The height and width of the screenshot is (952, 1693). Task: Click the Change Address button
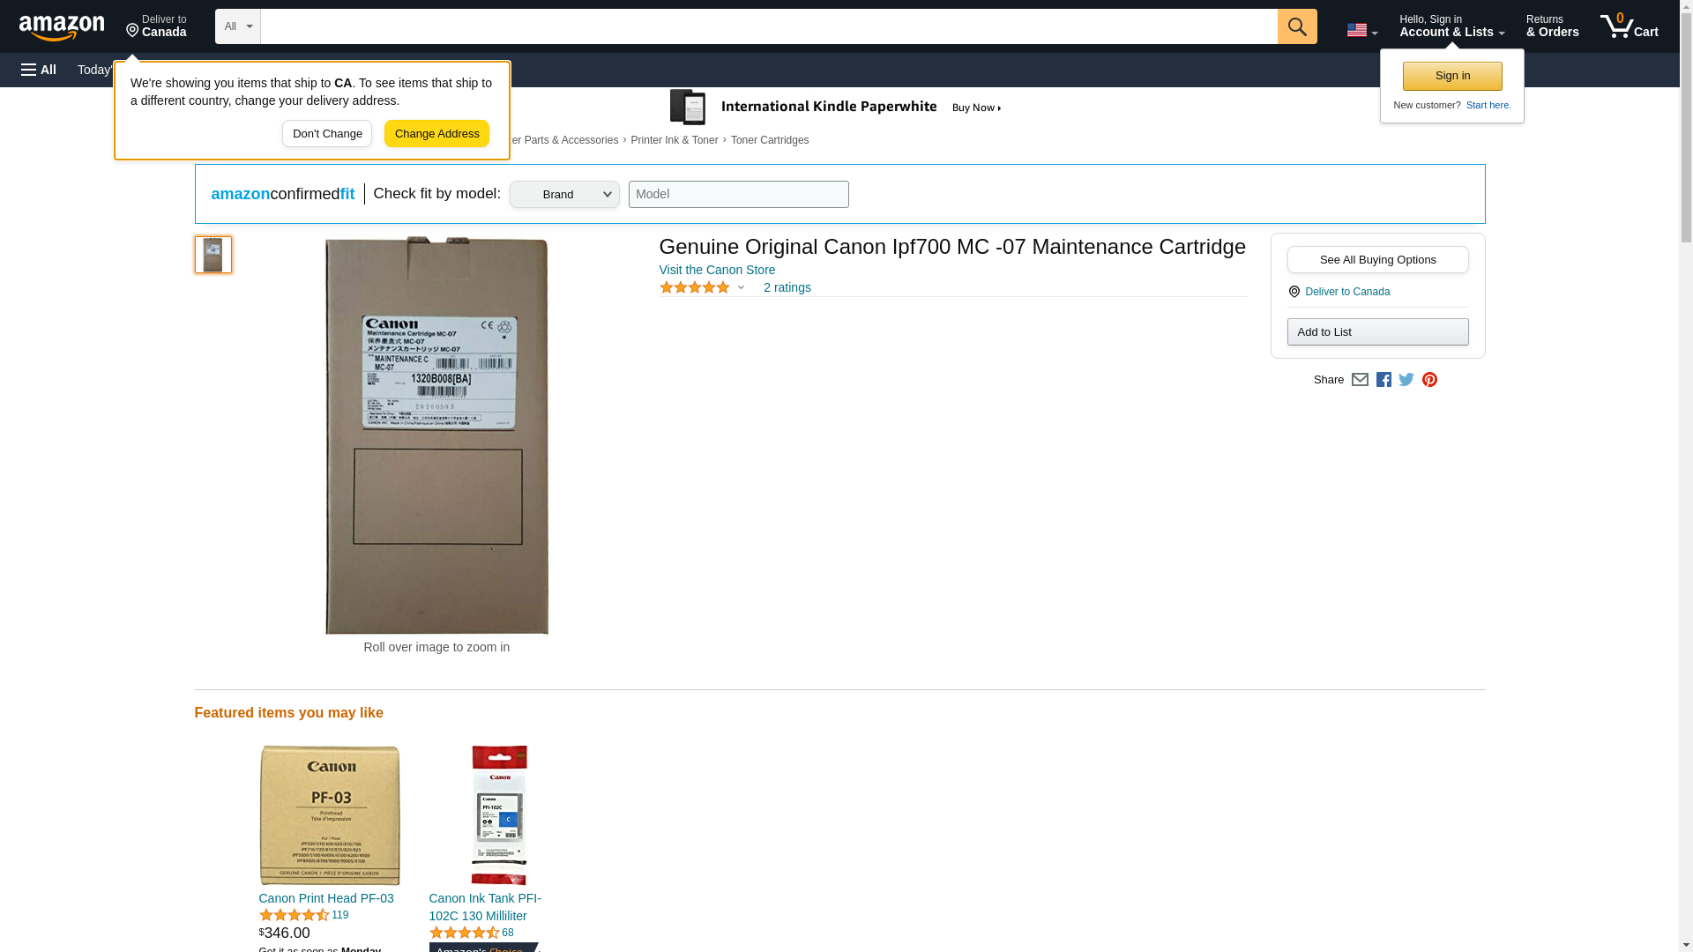pos(436,134)
